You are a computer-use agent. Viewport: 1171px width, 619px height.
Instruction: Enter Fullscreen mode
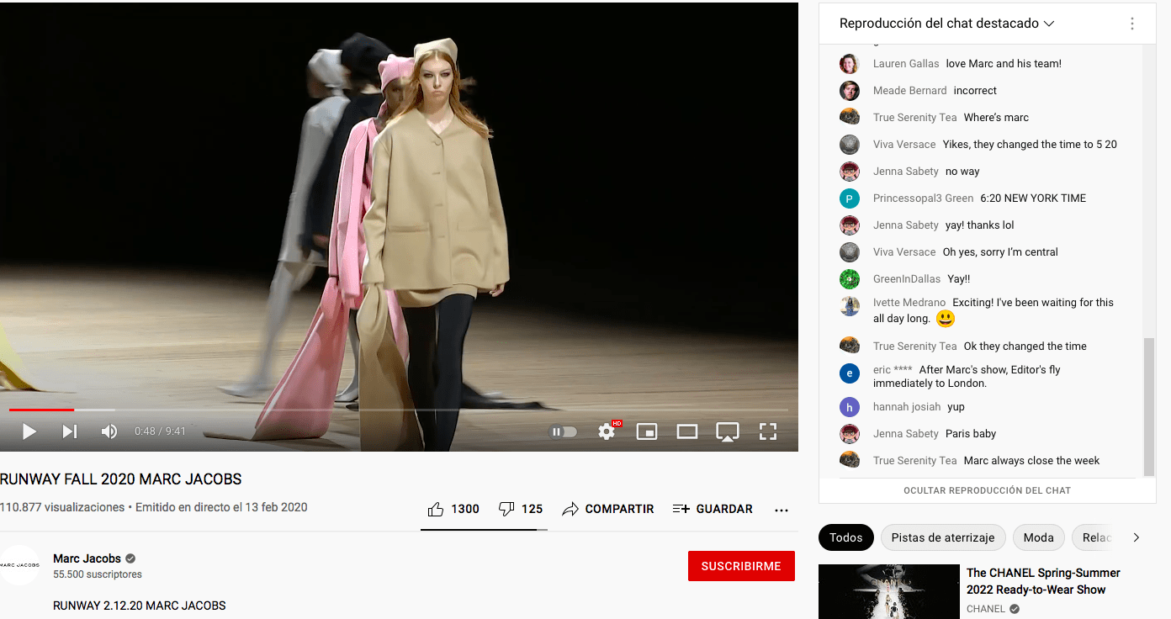[767, 431]
